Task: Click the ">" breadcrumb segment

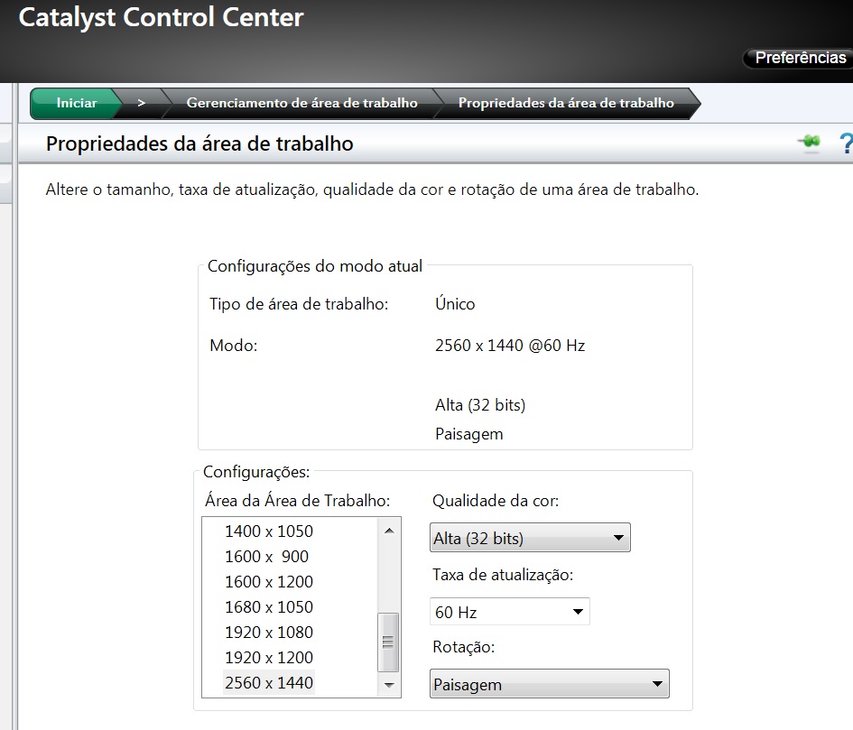Action: coord(142,103)
